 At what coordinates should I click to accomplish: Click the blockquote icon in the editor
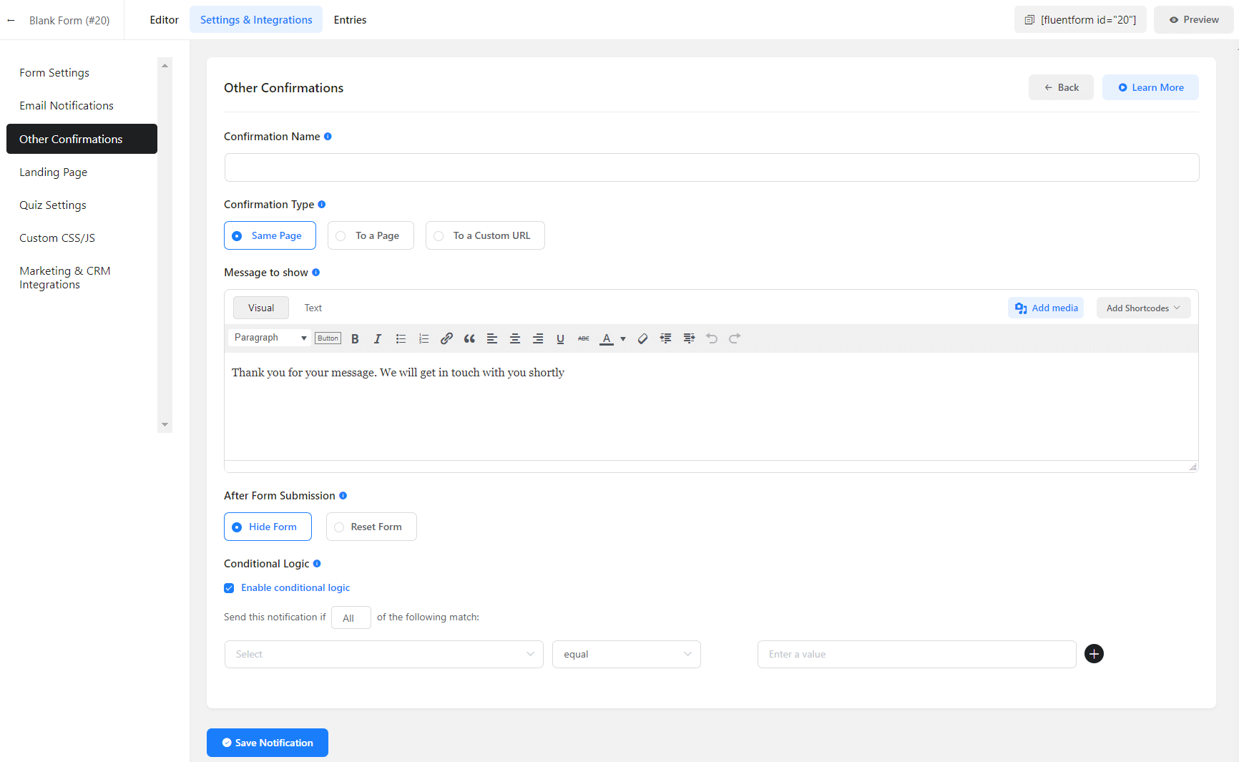click(469, 338)
